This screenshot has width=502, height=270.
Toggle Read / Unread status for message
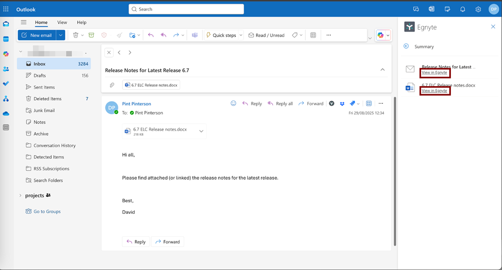266,35
